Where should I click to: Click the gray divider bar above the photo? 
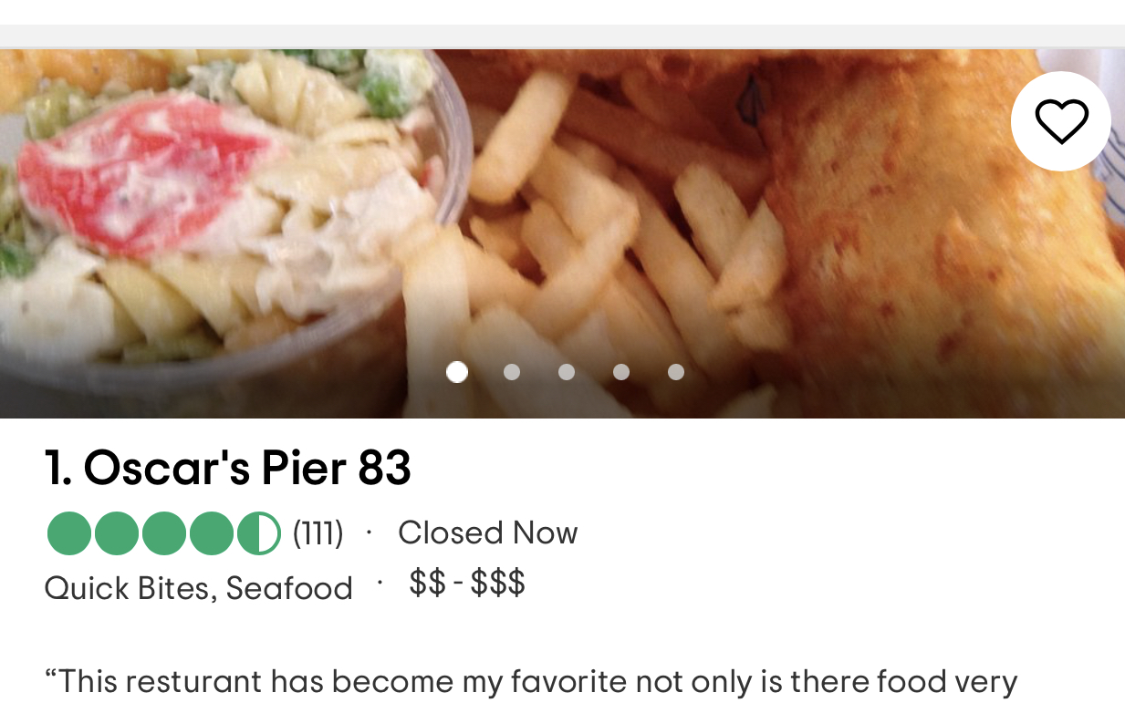(562, 36)
